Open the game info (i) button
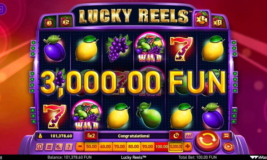267x160 pixels. (39, 147)
